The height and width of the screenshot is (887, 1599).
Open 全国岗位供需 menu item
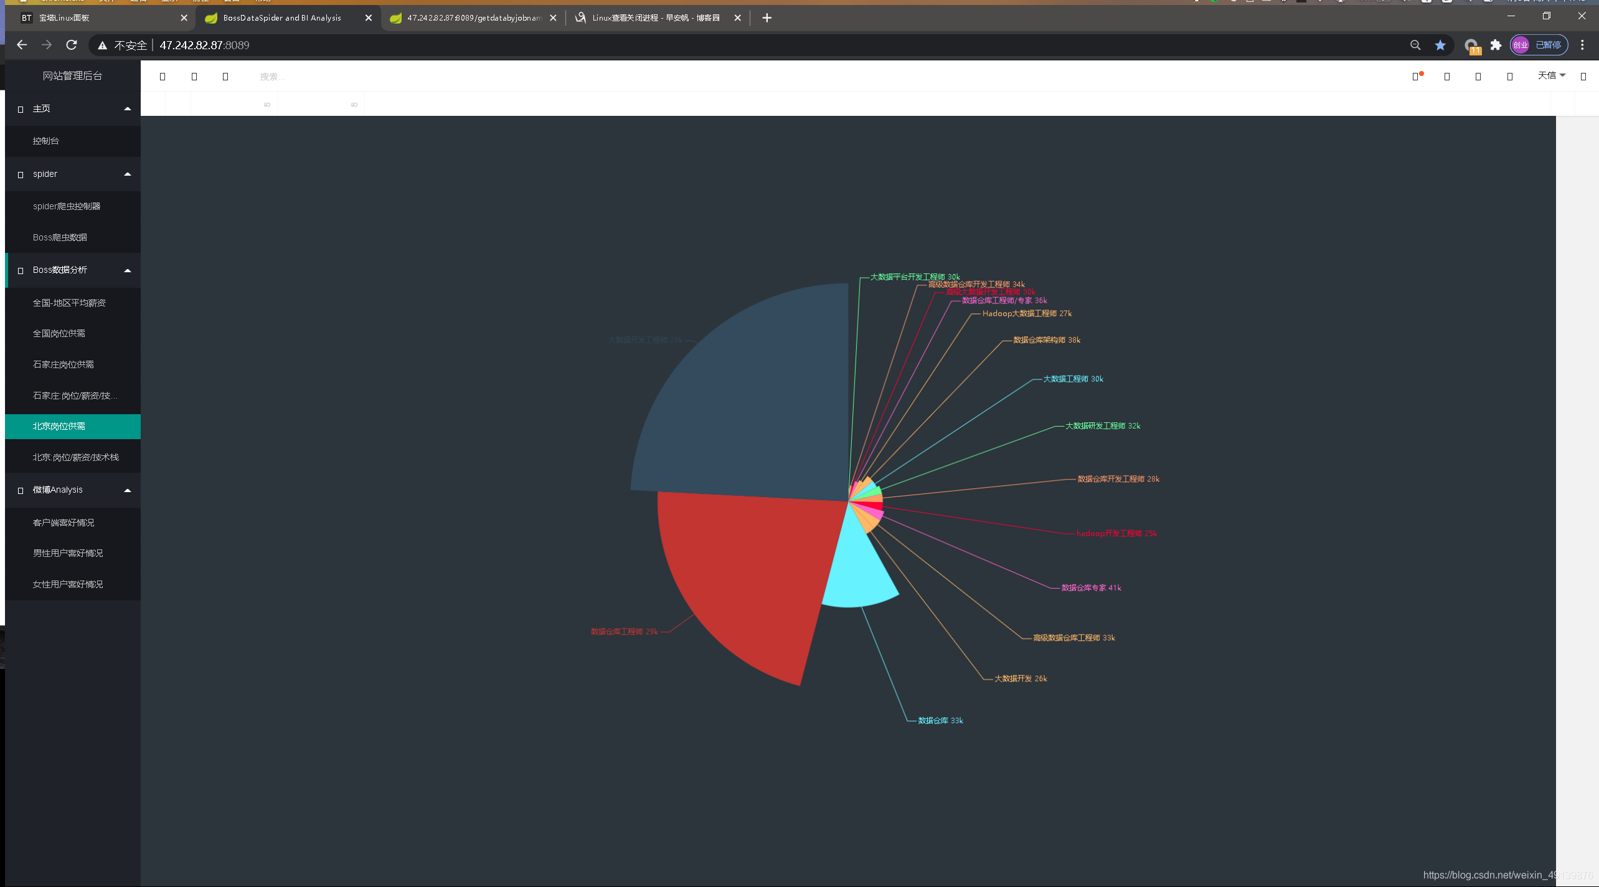(59, 333)
